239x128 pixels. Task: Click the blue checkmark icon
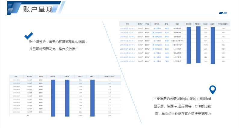[29, 36]
